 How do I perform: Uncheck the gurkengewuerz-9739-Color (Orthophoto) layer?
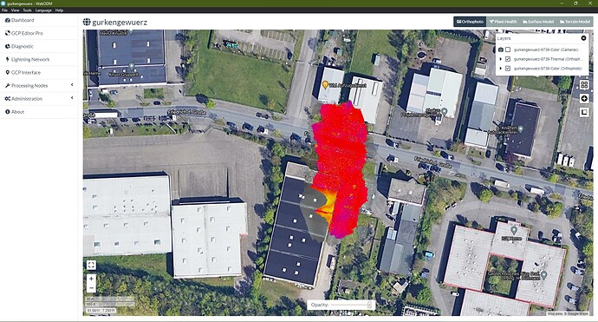point(508,69)
